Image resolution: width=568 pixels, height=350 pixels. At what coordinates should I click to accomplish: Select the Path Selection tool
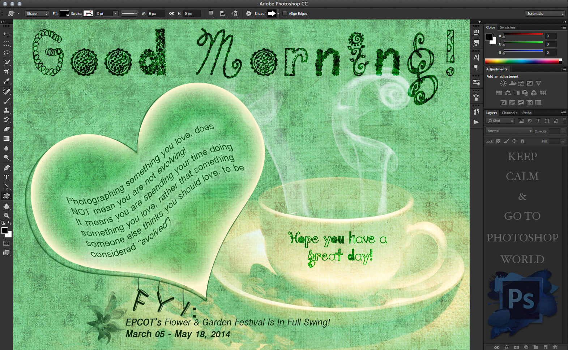[x=7, y=187]
